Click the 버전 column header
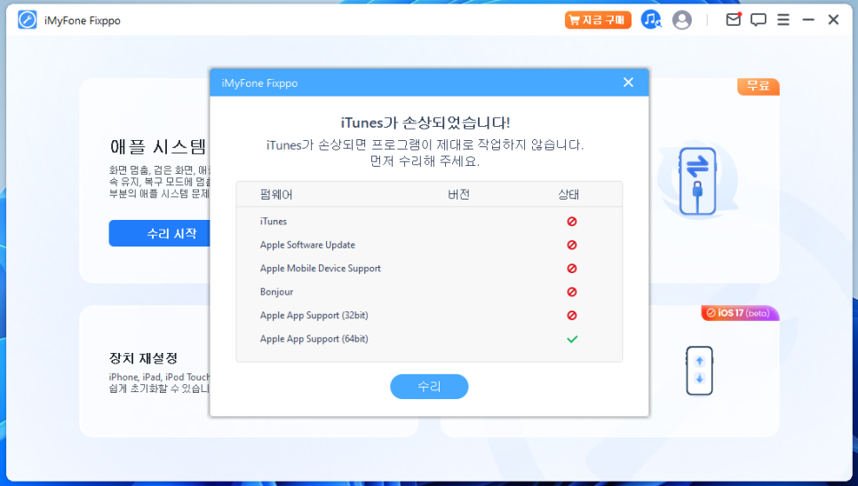This screenshot has height=486, width=858. 458,194
